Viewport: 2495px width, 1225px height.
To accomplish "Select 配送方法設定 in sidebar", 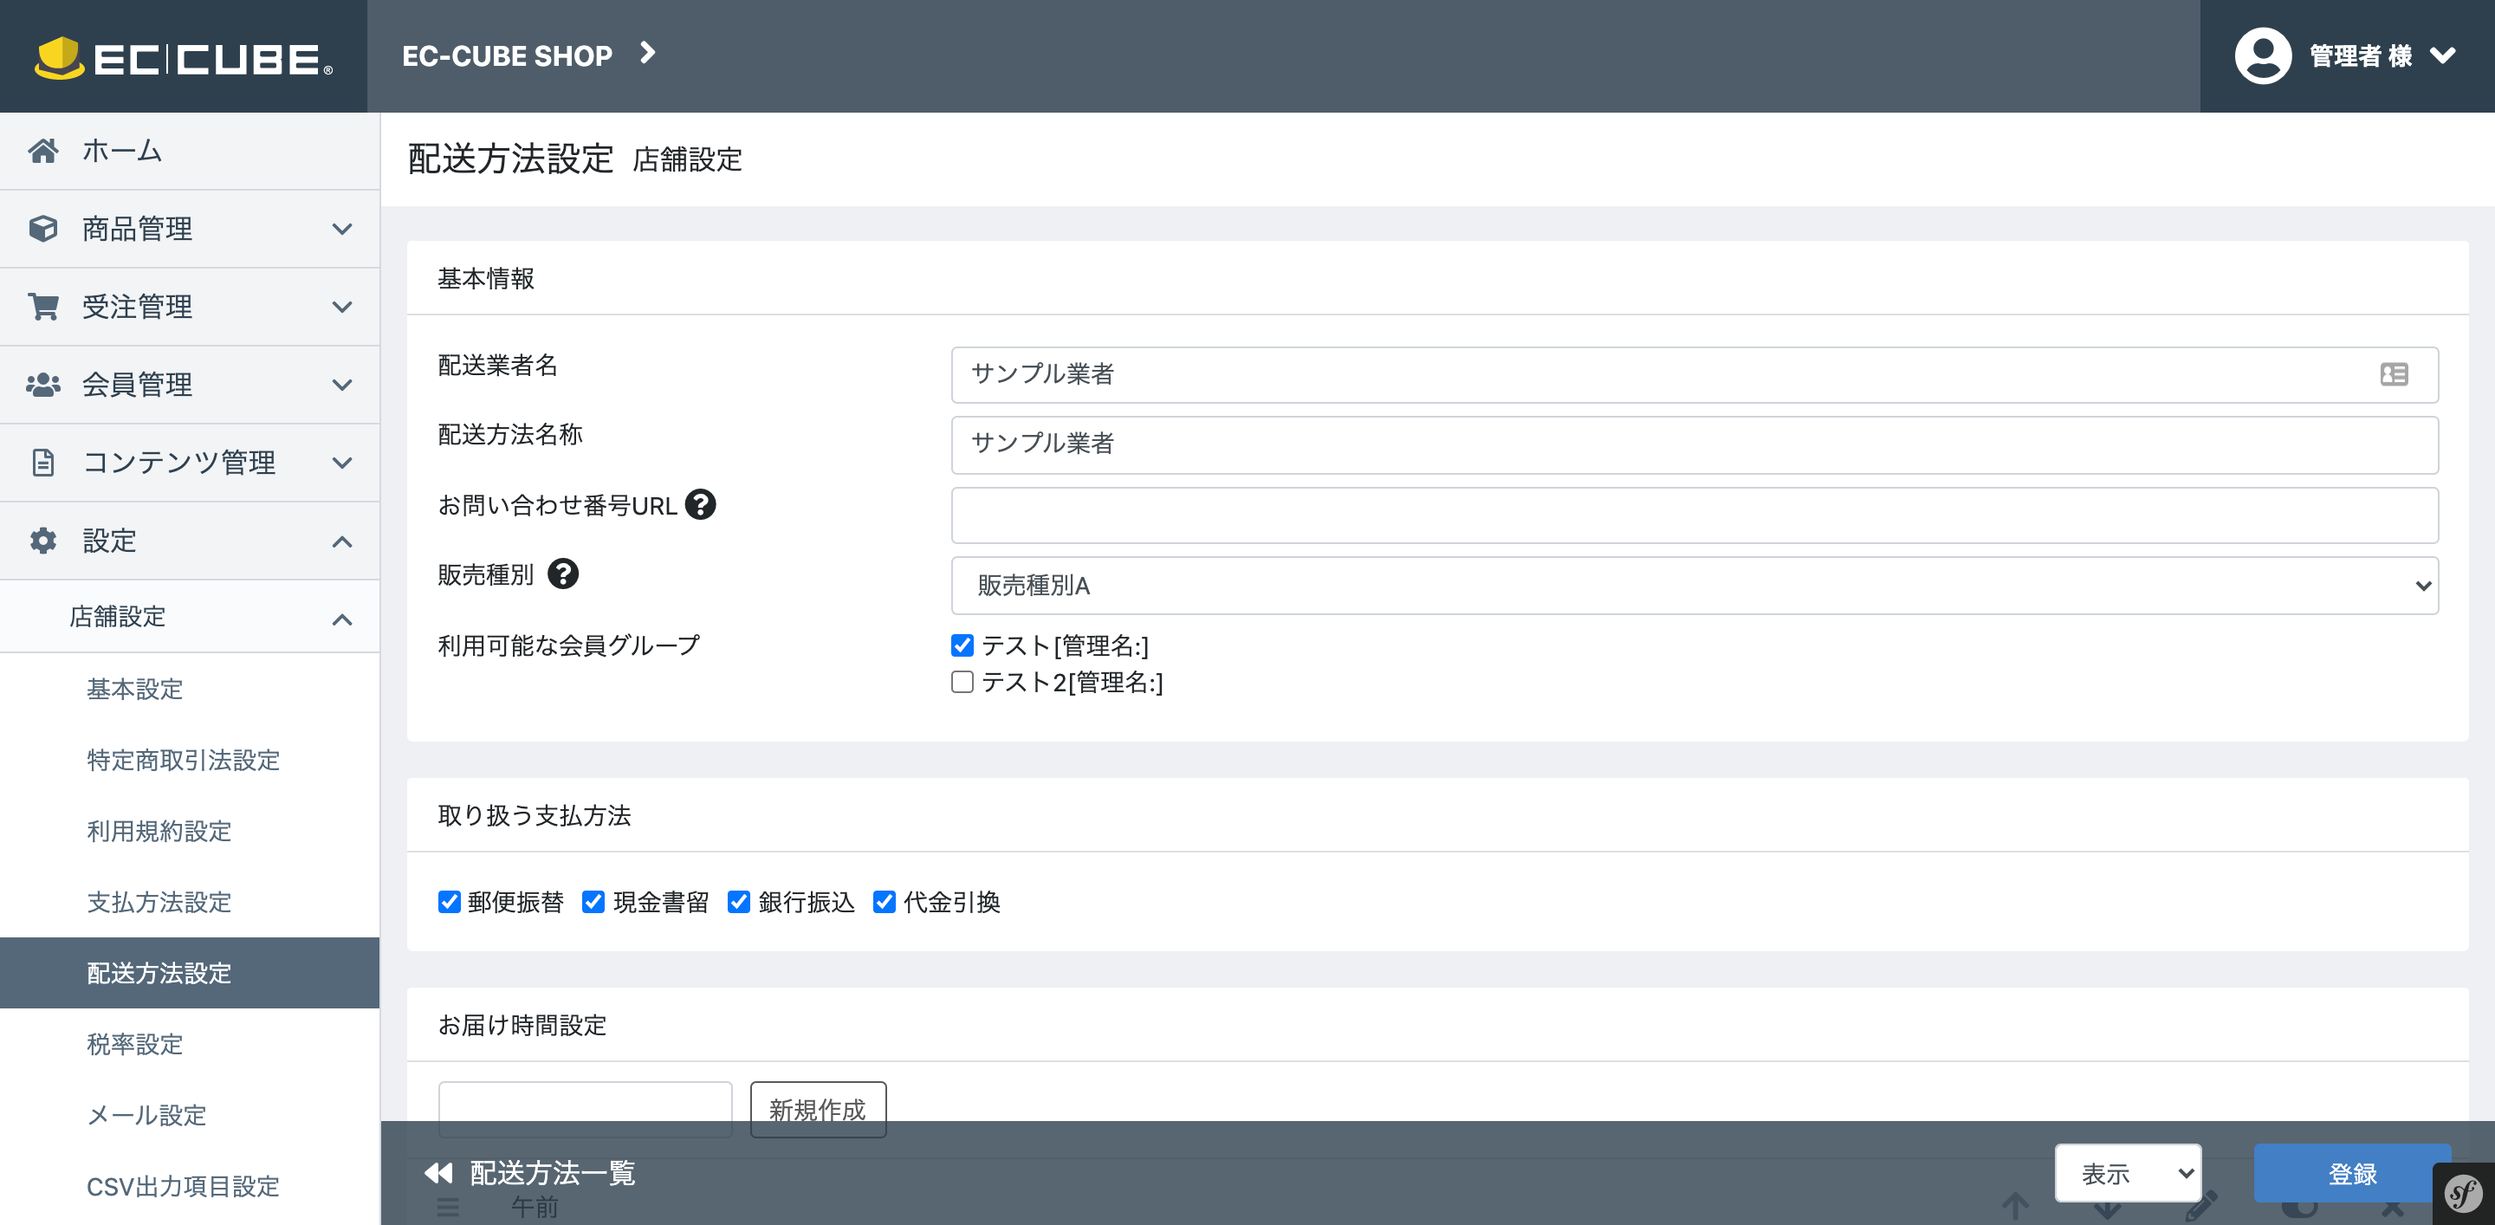I will pos(190,972).
